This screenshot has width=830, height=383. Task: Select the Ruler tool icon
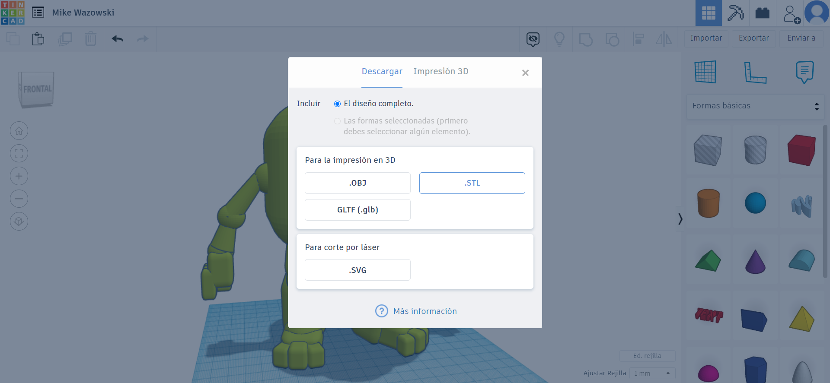click(755, 72)
